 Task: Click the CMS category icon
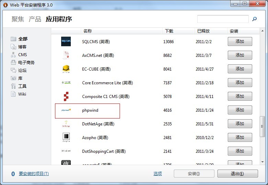click(13, 55)
